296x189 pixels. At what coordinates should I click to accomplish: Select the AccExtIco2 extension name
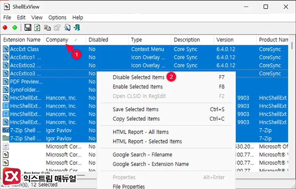(26, 66)
